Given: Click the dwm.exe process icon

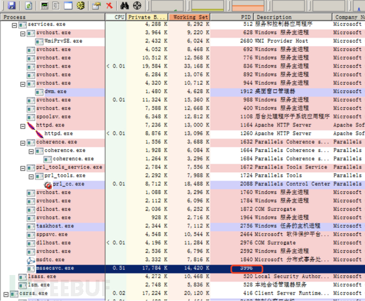Looking at the screenshot, I should [x=39, y=92].
